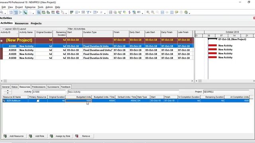
Task: Switch to Activity Network view icon
Action: pyautogui.click(x=20, y=12)
